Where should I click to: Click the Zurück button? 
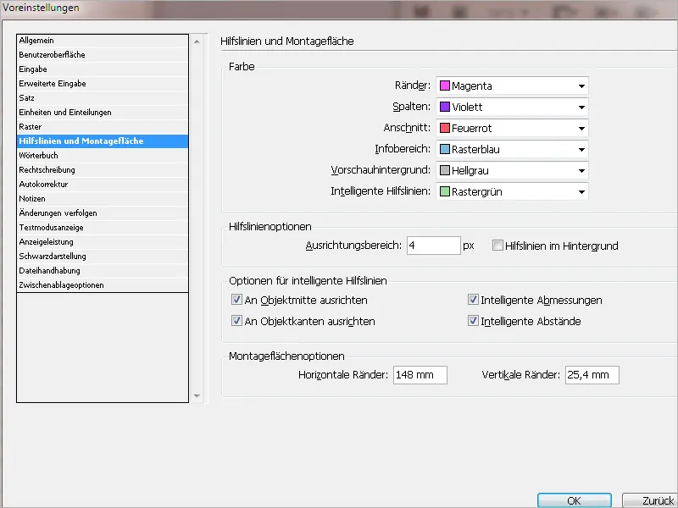click(x=650, y=500)
